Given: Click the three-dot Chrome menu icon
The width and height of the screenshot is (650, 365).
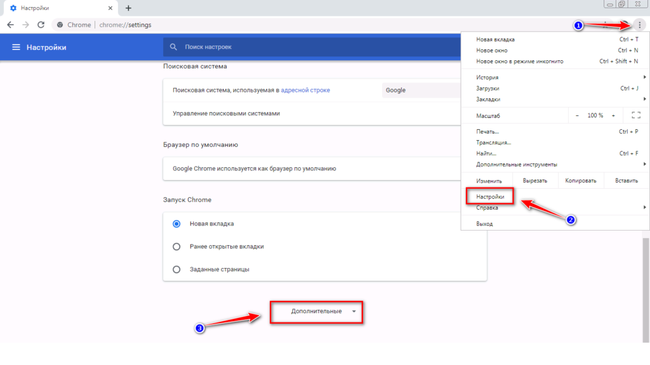Looking at the screenshot, I should [x=639, y=25].
